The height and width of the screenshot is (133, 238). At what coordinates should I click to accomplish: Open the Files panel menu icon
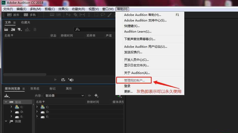tap(14, 23)
